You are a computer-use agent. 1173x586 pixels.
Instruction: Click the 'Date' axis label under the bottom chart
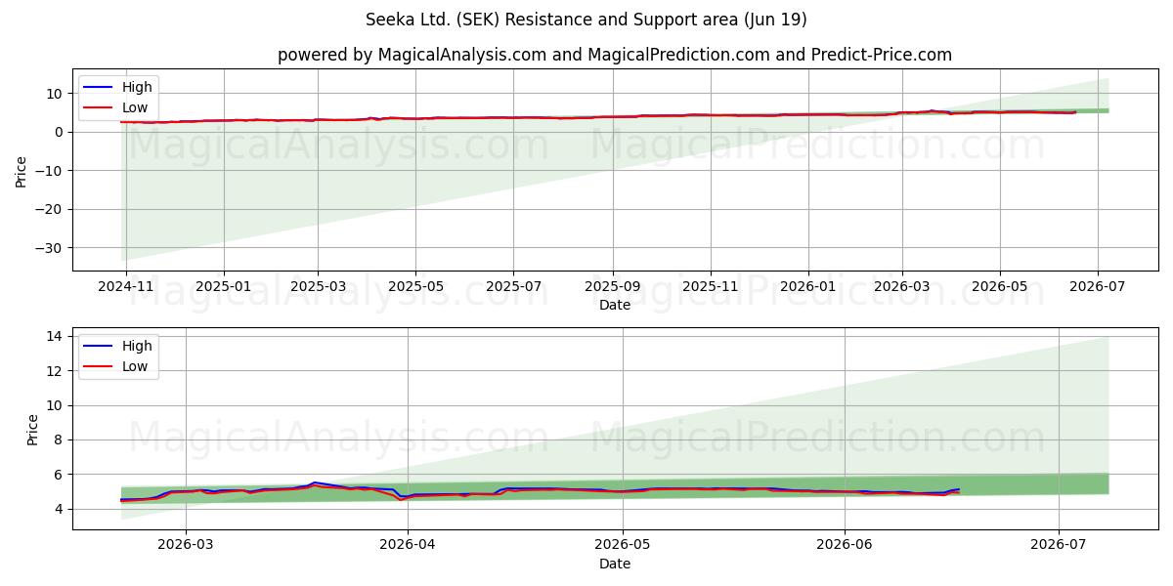[615, 564]
